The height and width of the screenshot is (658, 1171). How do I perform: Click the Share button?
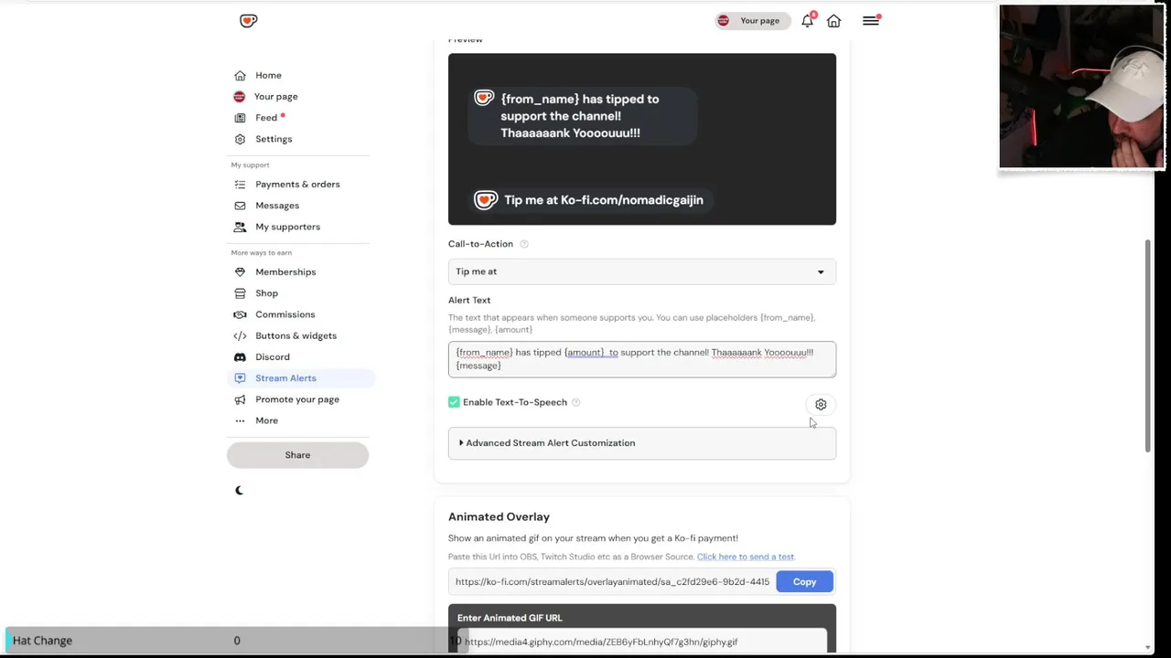point(297,454)
